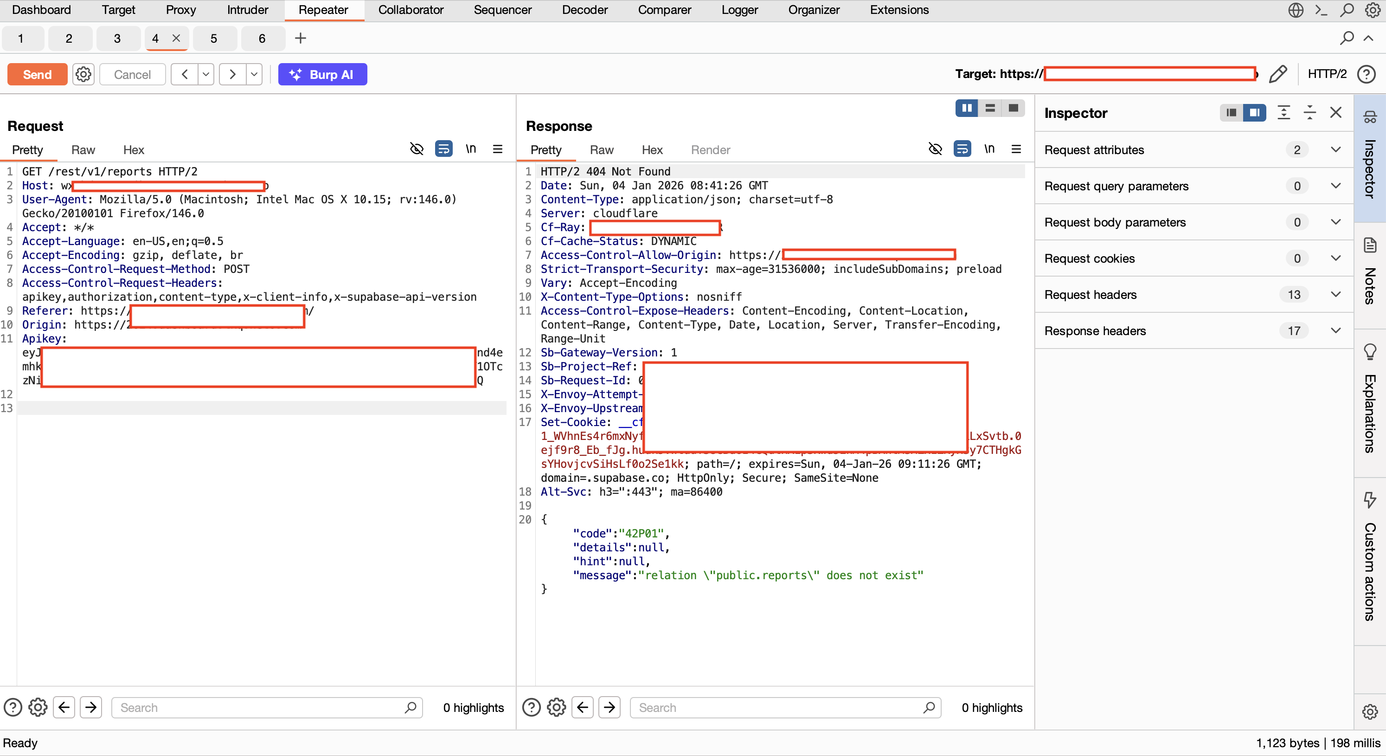Viewport: 1386px width, 756px height.
Task: Close the Inspector panel
Action: coord(1336,112)
